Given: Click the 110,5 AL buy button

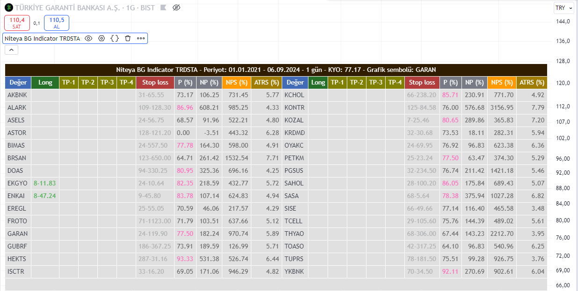Looking at the screenshot, I should [57, 23].
